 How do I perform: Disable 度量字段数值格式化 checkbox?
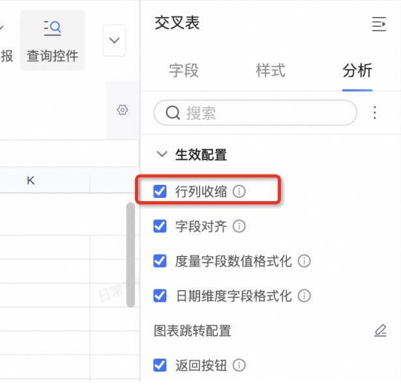tap(160, 261)
